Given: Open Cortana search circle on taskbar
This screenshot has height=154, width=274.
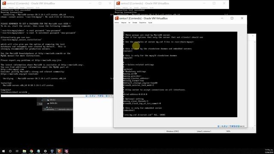Looking at the screenshot, I should (10, 151).
